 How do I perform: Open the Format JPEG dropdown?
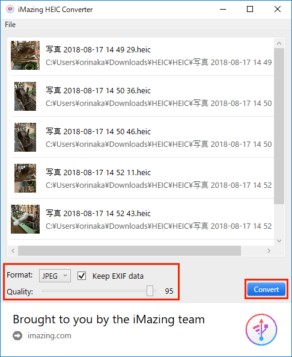pos(55,276)
